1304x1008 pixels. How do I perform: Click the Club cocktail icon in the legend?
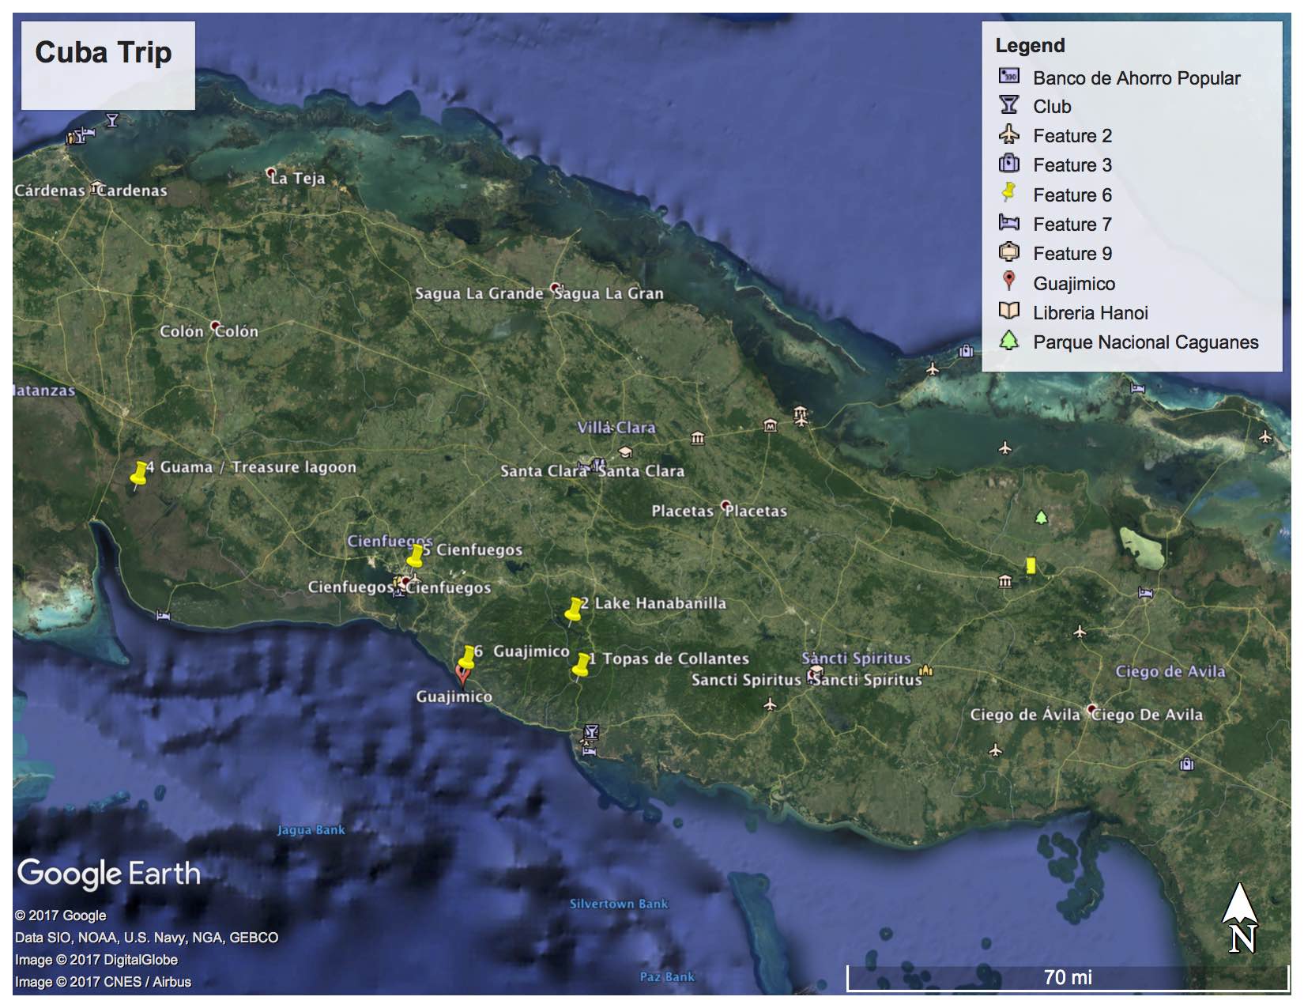(x=1008, y=105)
